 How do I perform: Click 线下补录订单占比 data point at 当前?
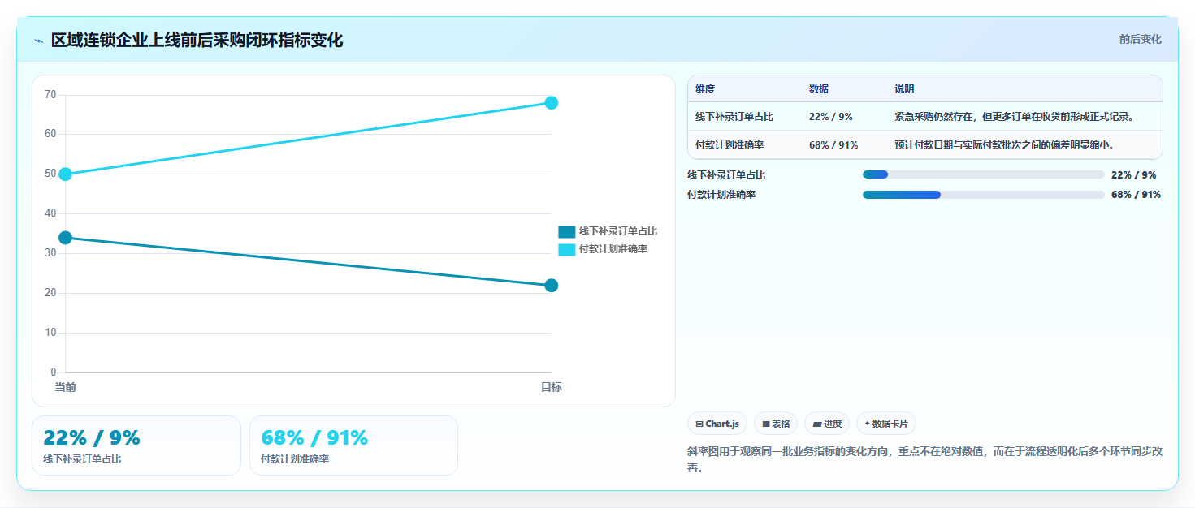(65, 238)
